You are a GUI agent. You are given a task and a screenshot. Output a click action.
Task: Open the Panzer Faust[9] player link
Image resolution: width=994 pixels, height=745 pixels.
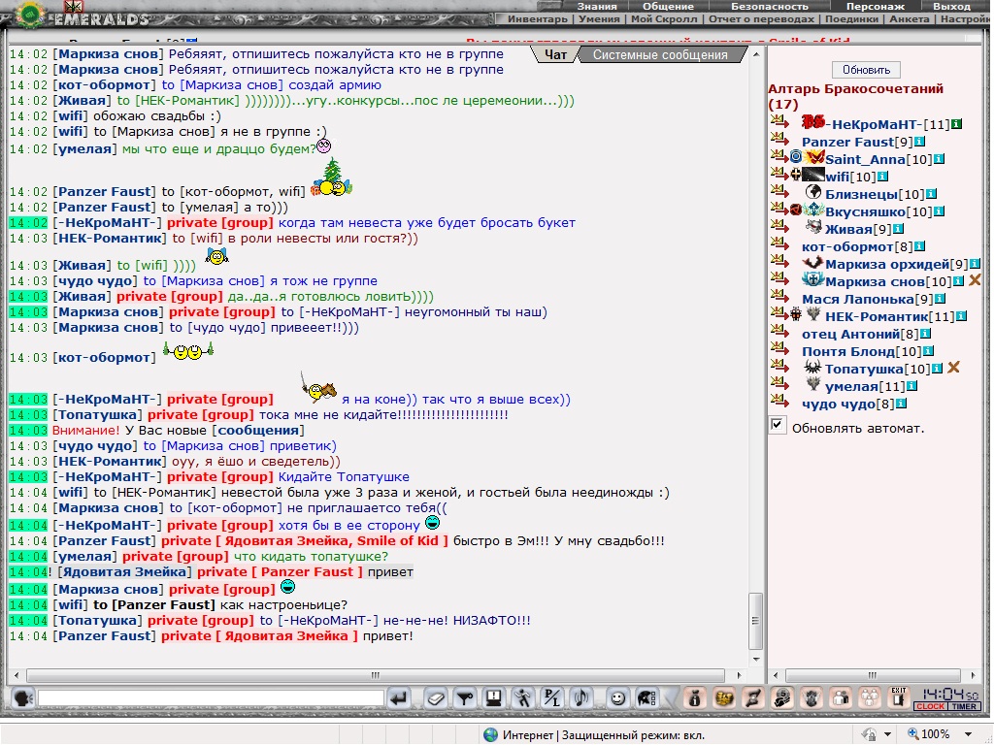click(x=848, y=142)
